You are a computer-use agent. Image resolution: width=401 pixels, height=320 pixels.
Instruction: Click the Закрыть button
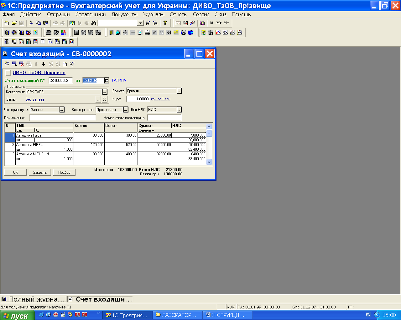pyautogui.click(x=40, y=172)
